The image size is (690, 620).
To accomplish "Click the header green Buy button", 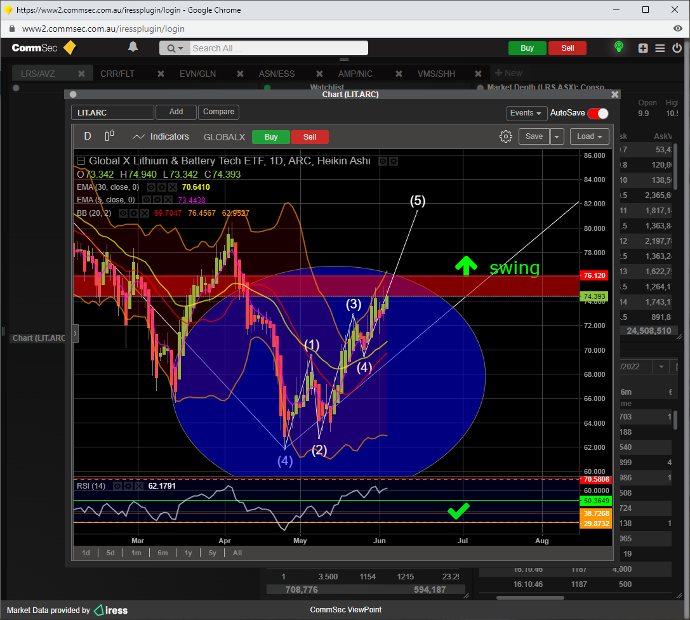I will [x=527, y=48].
